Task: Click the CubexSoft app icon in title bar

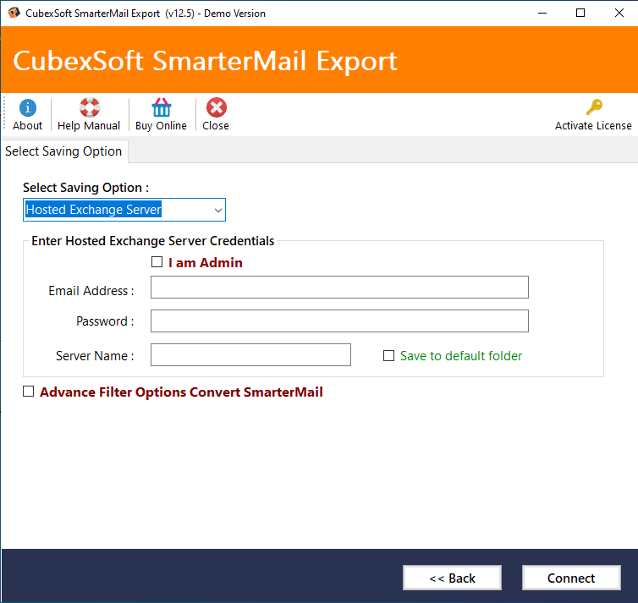Action: tap(14, 13)
